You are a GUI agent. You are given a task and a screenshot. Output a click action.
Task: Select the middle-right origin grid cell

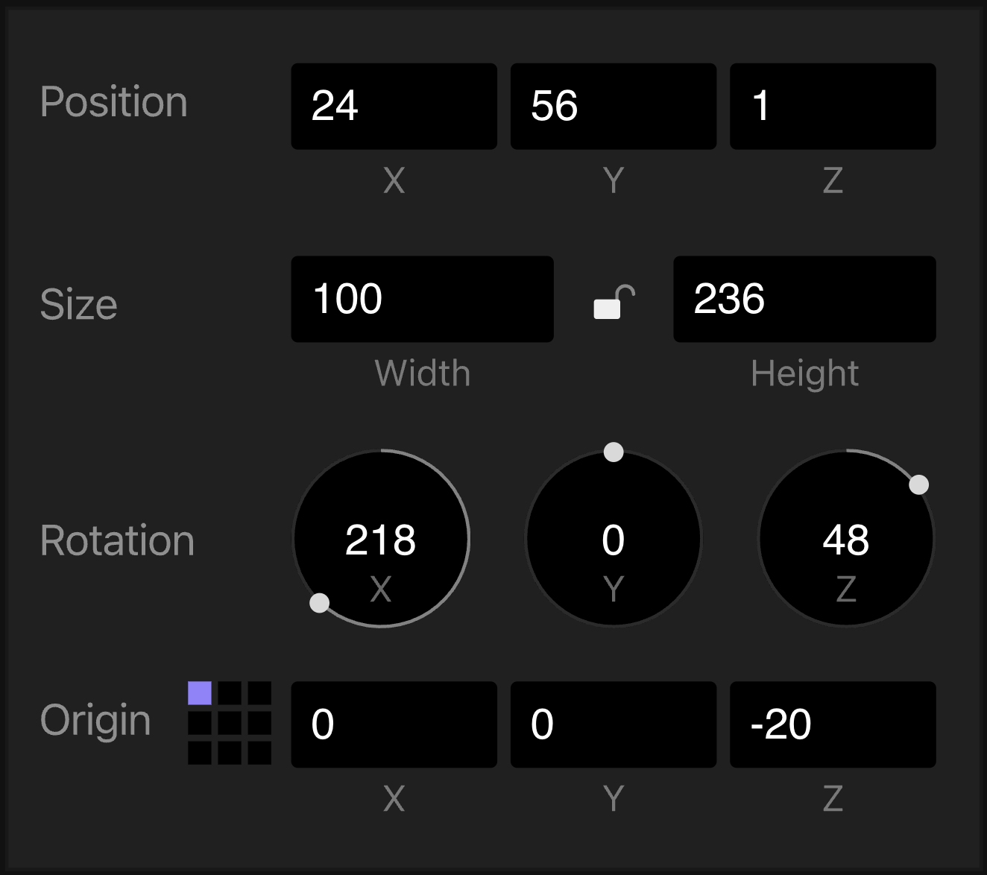(259, 723)
